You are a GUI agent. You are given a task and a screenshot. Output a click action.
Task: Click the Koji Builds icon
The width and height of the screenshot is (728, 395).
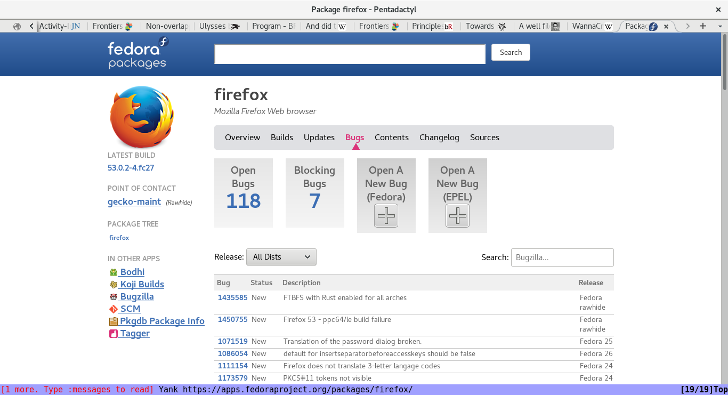click(x=113, y=285)
